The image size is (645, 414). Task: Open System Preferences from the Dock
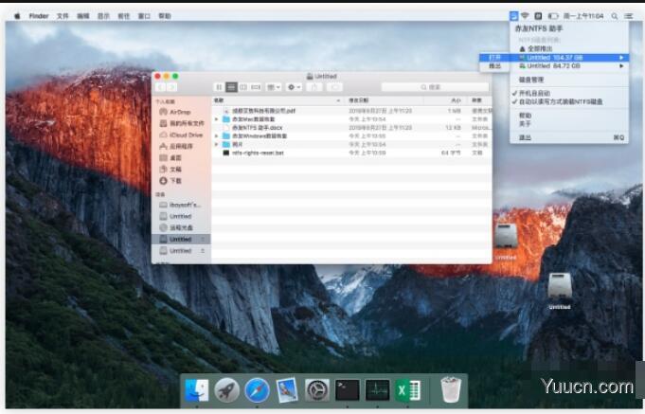tap(317, 389)
